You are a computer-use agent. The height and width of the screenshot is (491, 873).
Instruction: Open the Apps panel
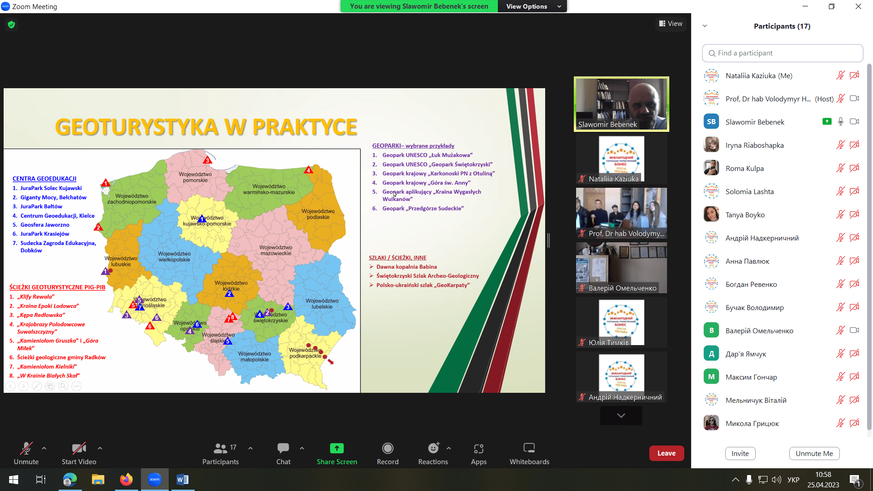click(478, 453)
